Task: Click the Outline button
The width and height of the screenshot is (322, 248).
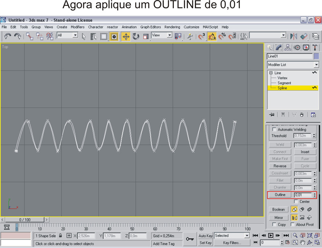Action: click(x=280, y=194)
